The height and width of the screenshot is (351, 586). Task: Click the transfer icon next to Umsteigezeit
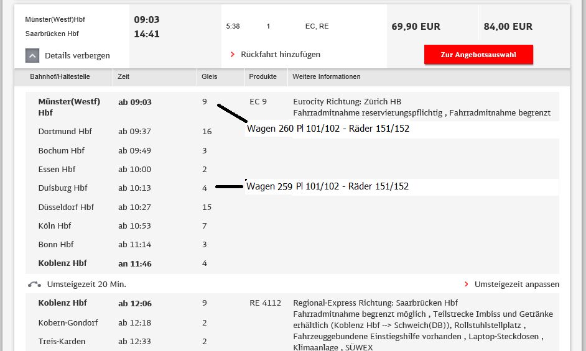[x=35, y=285]
